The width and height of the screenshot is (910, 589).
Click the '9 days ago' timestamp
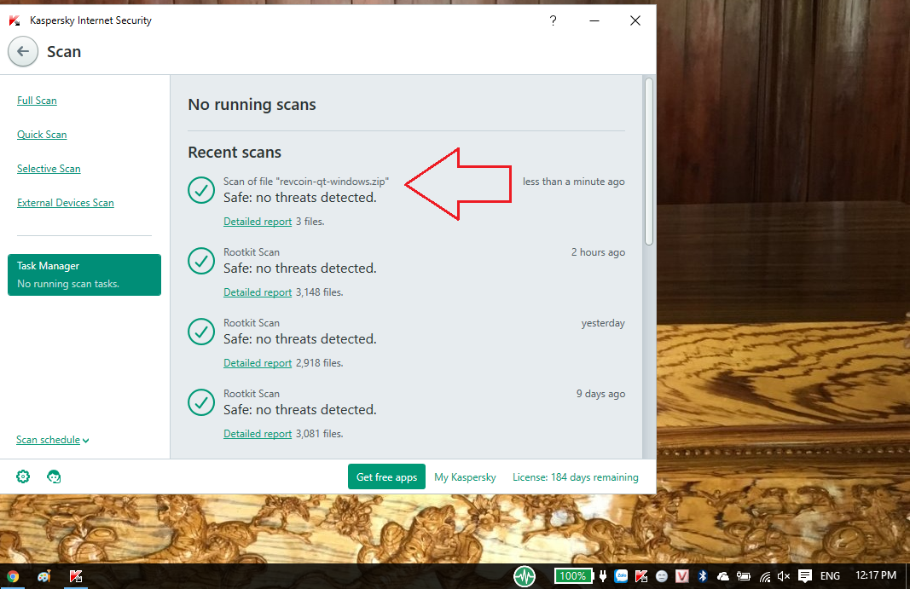pos(600,394)
